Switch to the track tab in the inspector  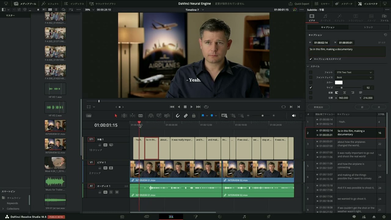tap(368, 27)
